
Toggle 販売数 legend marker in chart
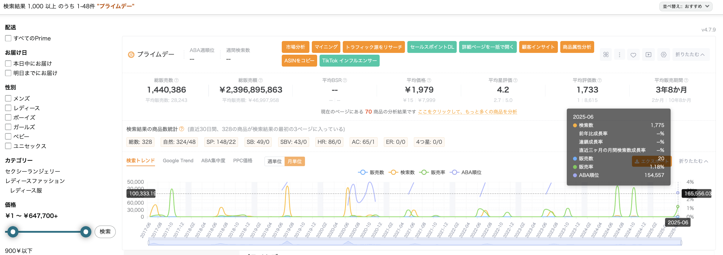point(362,172)
